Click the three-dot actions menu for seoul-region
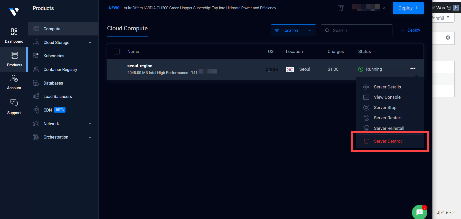The width and height of the screenshot is (461, 219). pos(413,68)
